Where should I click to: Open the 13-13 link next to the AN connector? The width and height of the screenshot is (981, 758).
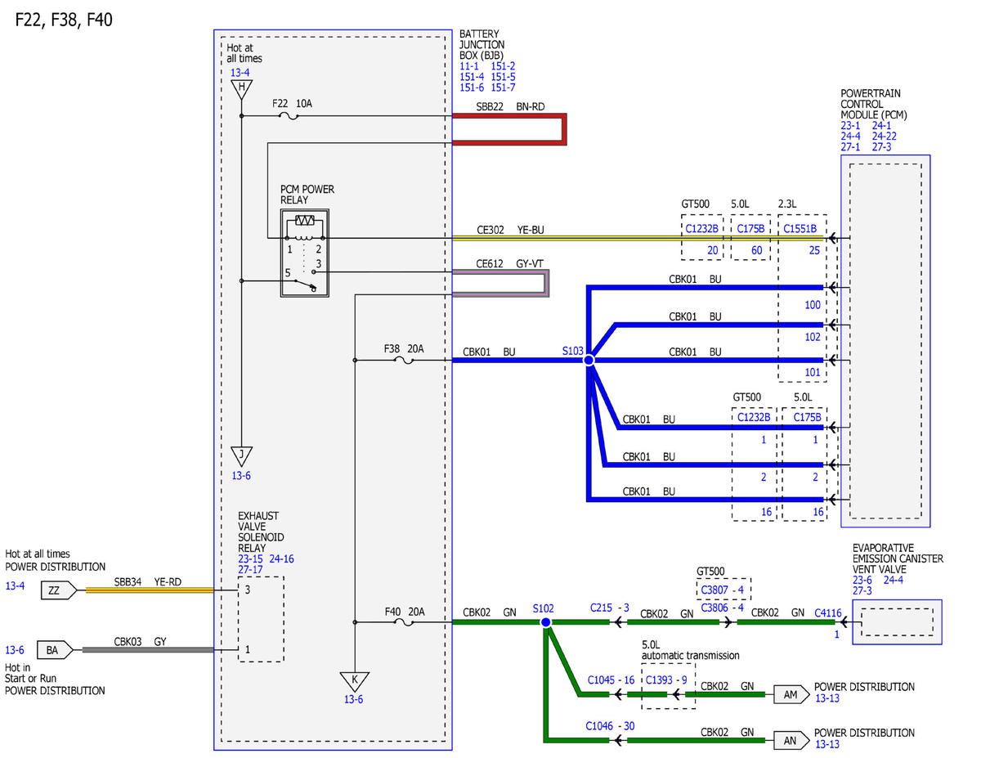827,744
